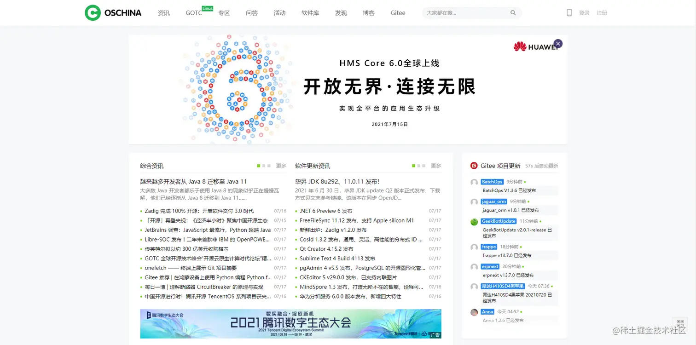Open the 软件库 menu item
Image resolution: width=696 pixels, height=345 pixels.
[310, 13]
